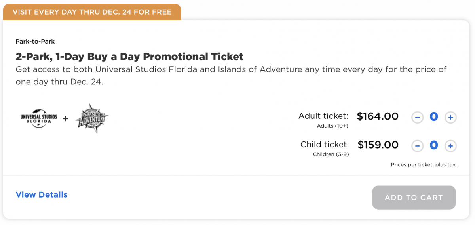475x225 pixels.
Task: Click the Park-to-Park label
Action: coord(35,41)
